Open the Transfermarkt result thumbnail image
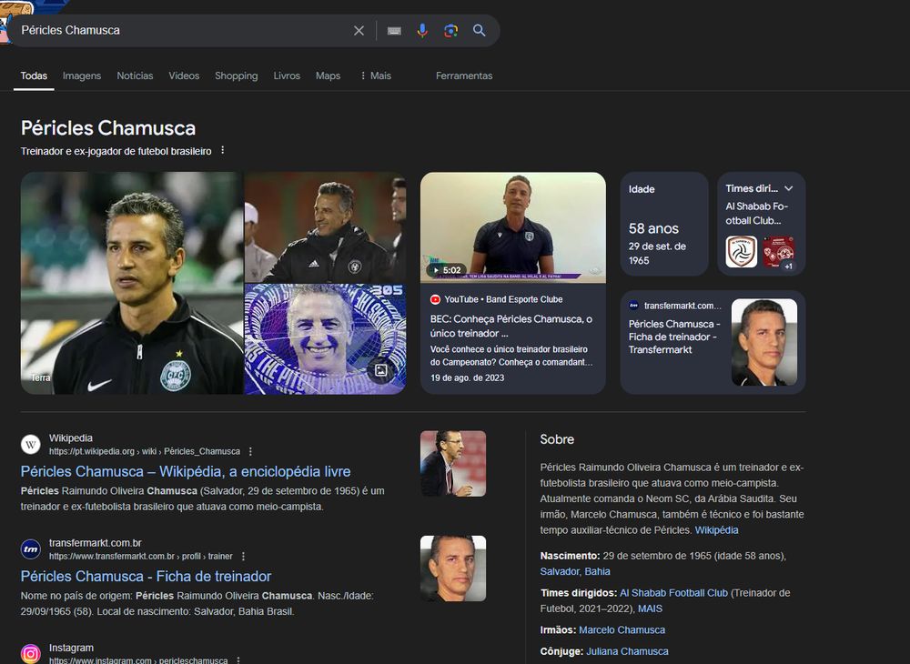 click(x=453, y=568)
